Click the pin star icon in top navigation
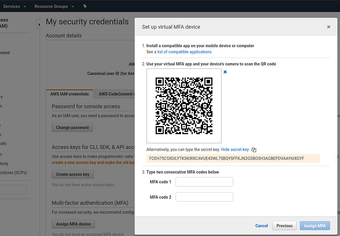 click(x=85, y=6)
